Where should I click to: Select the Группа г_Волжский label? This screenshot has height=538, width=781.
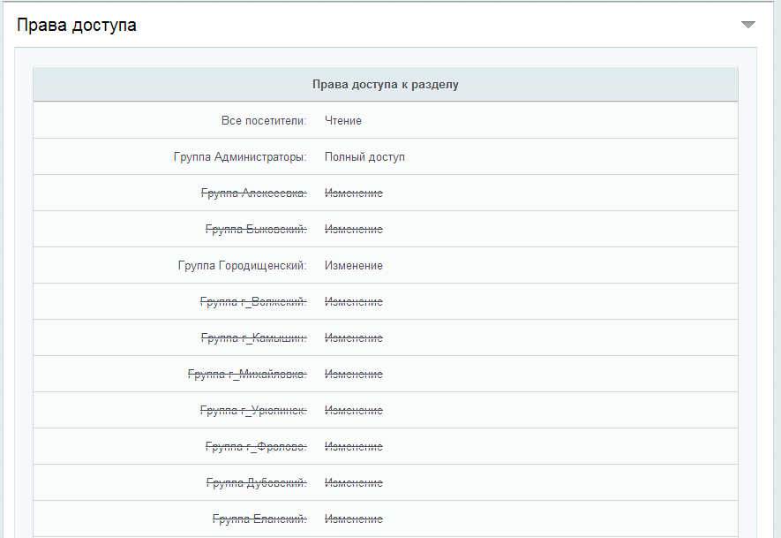pos(253,301)
